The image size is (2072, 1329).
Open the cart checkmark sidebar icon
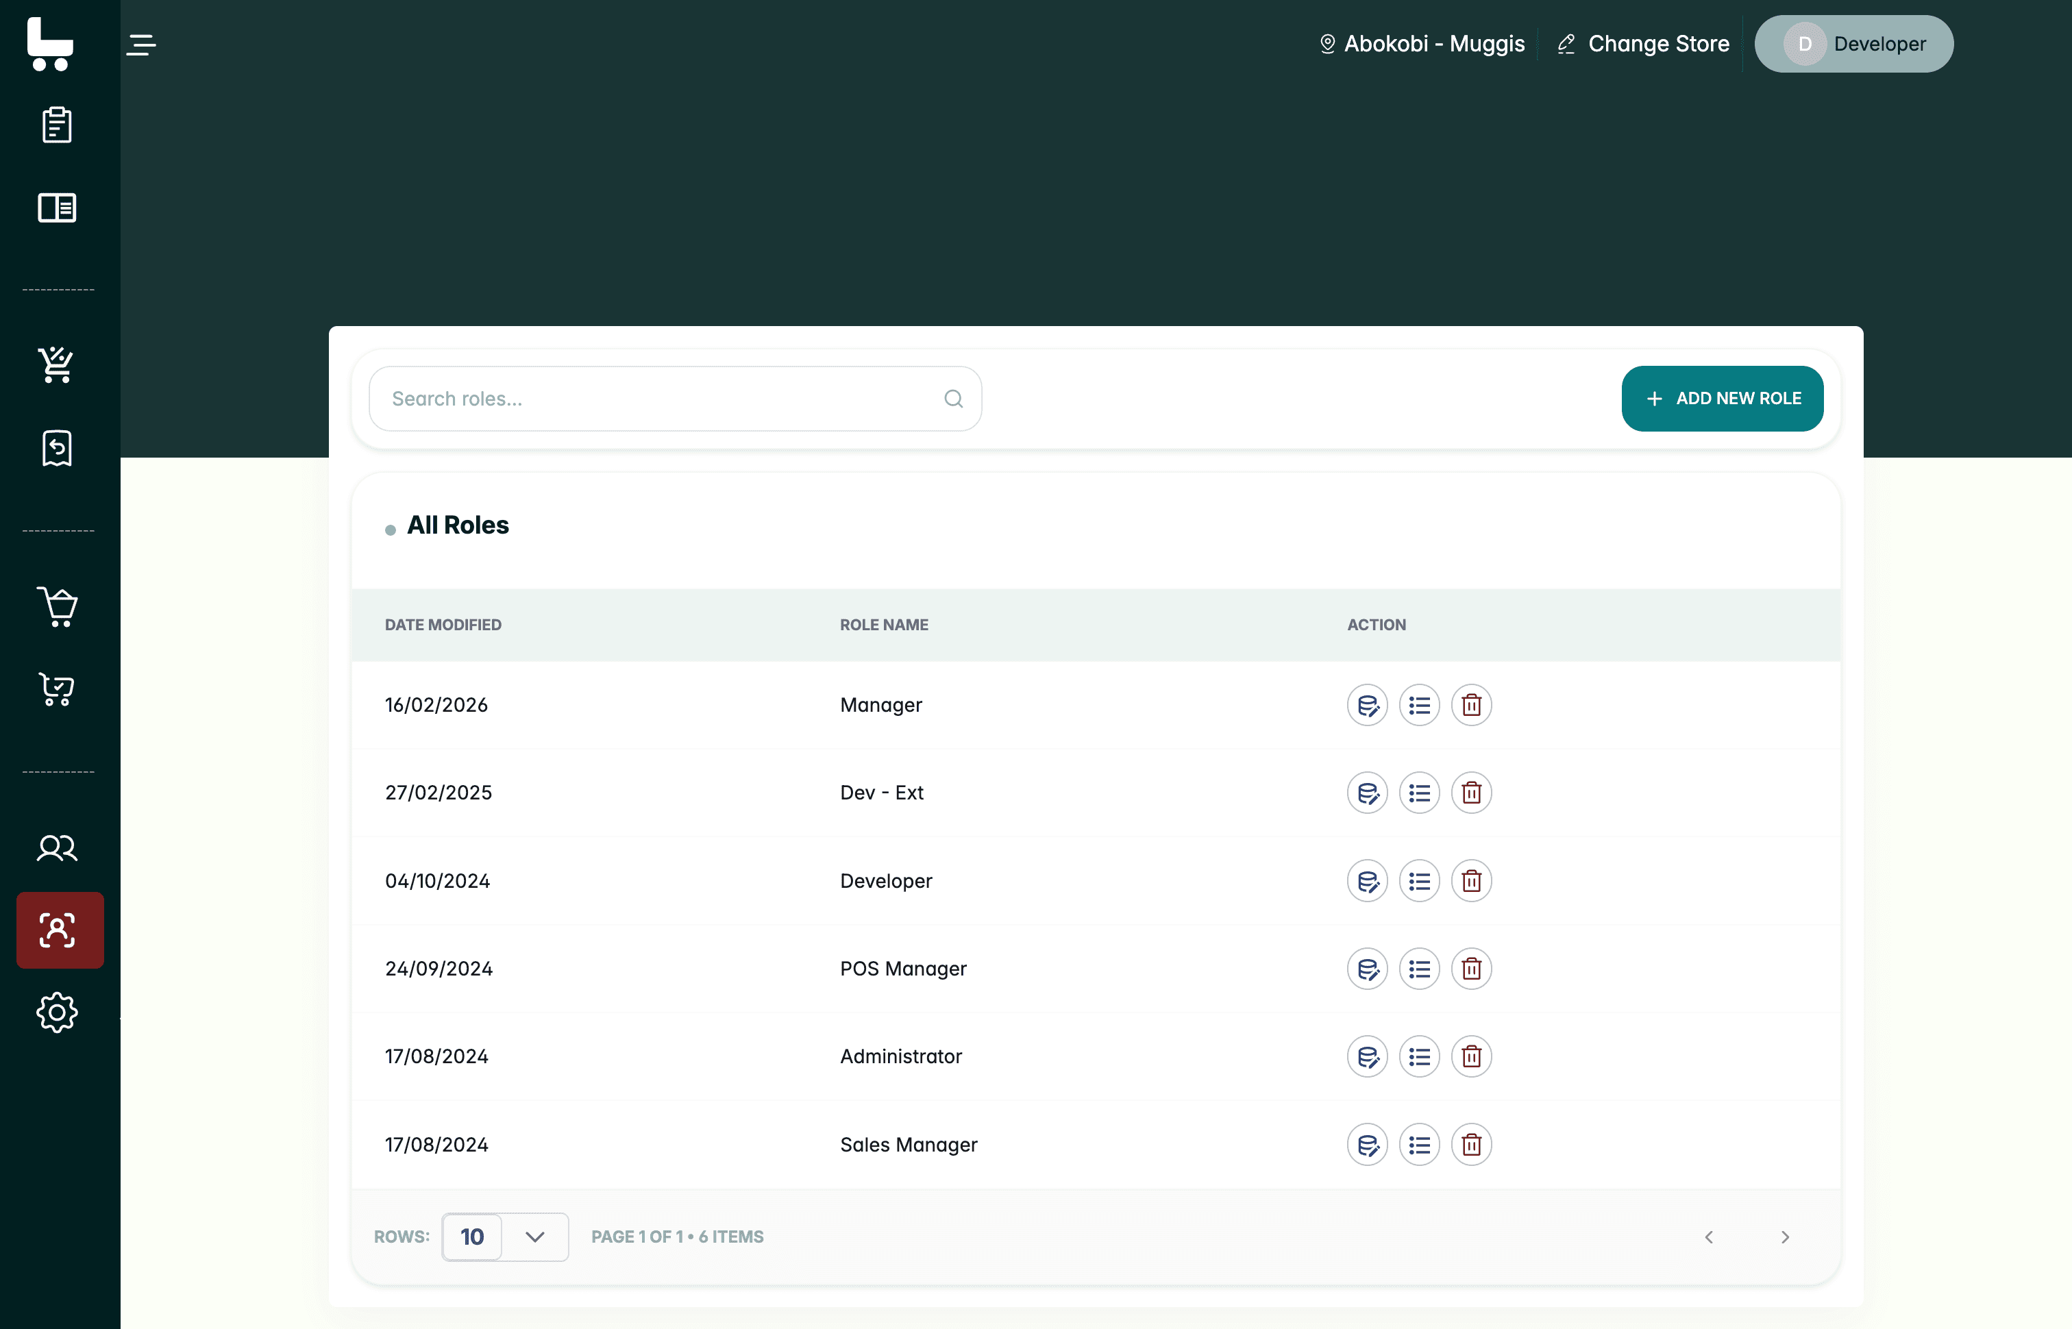click(57, 690)
